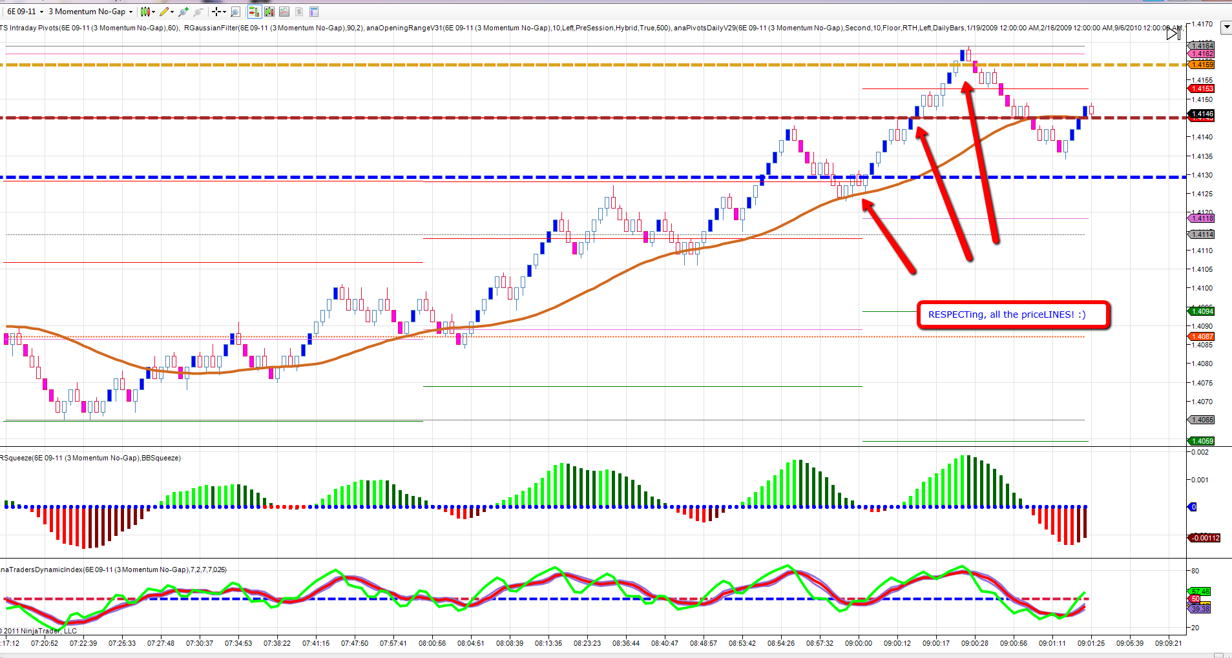Open the chart Properties icon

coord(314,12)
